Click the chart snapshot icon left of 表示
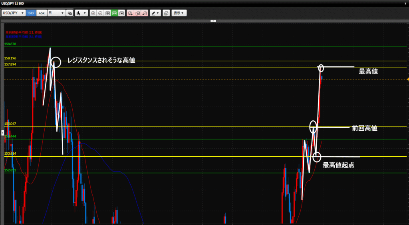The image size is (409, 225). click(166, 13)
